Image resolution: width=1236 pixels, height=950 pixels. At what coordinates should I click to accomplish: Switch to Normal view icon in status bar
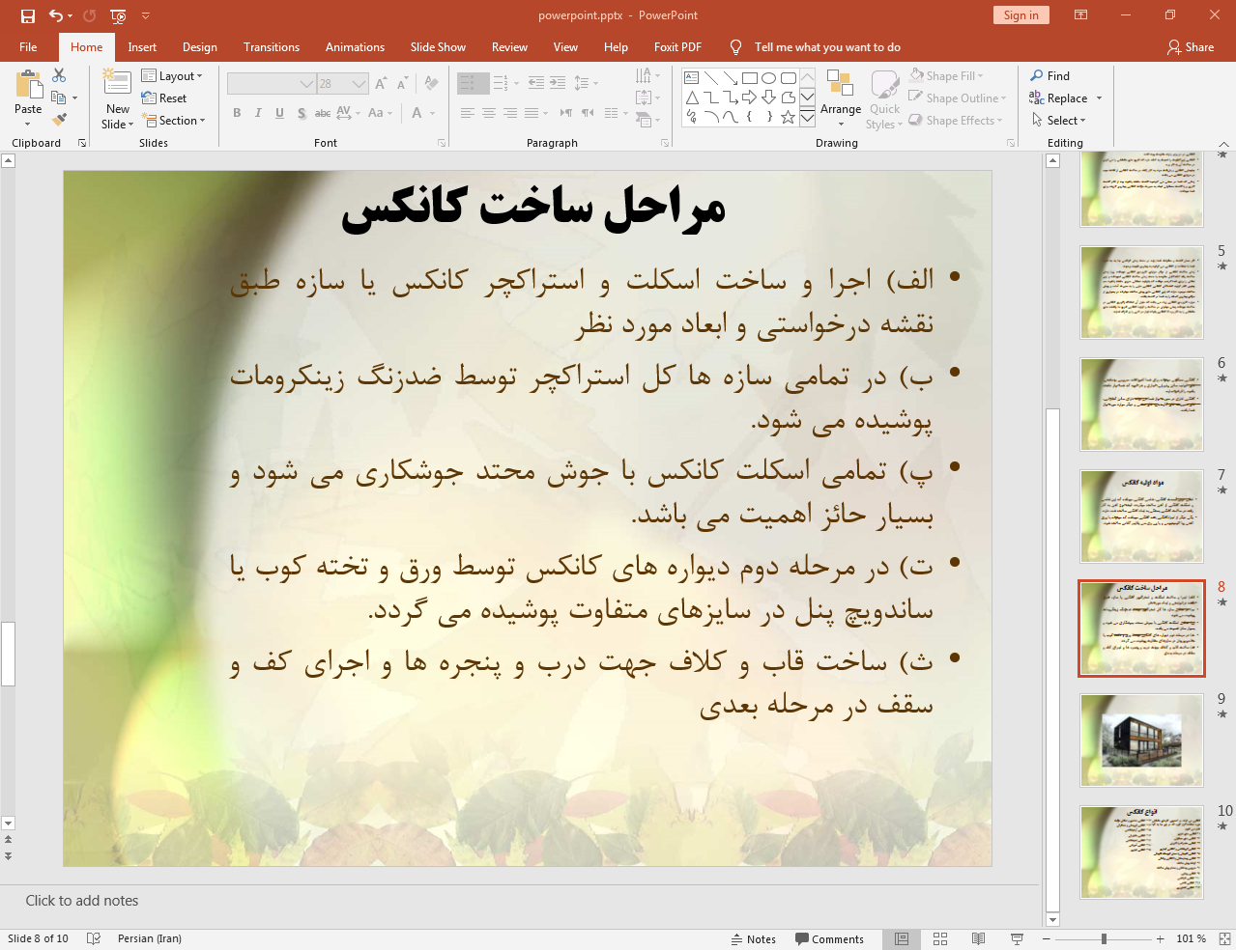pos(902,938)
